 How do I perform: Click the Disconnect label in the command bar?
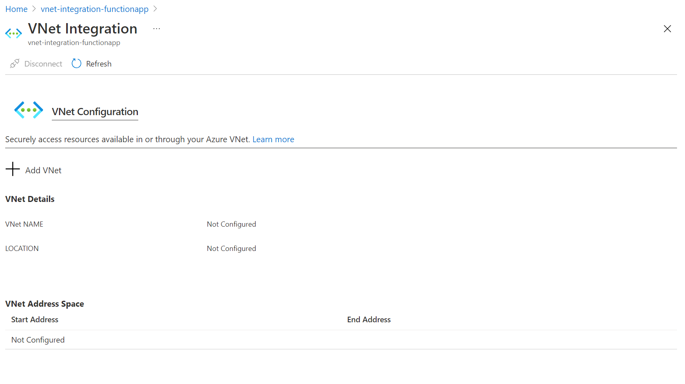pos(43,63)
